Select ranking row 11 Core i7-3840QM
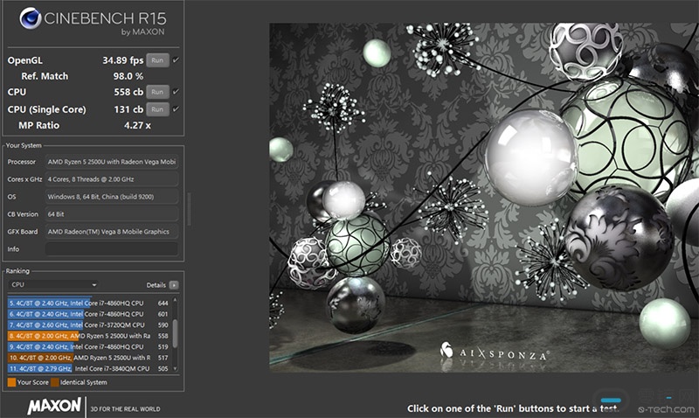Image resolution: width=699 pixels, height=418 pixels. point(89,368)
